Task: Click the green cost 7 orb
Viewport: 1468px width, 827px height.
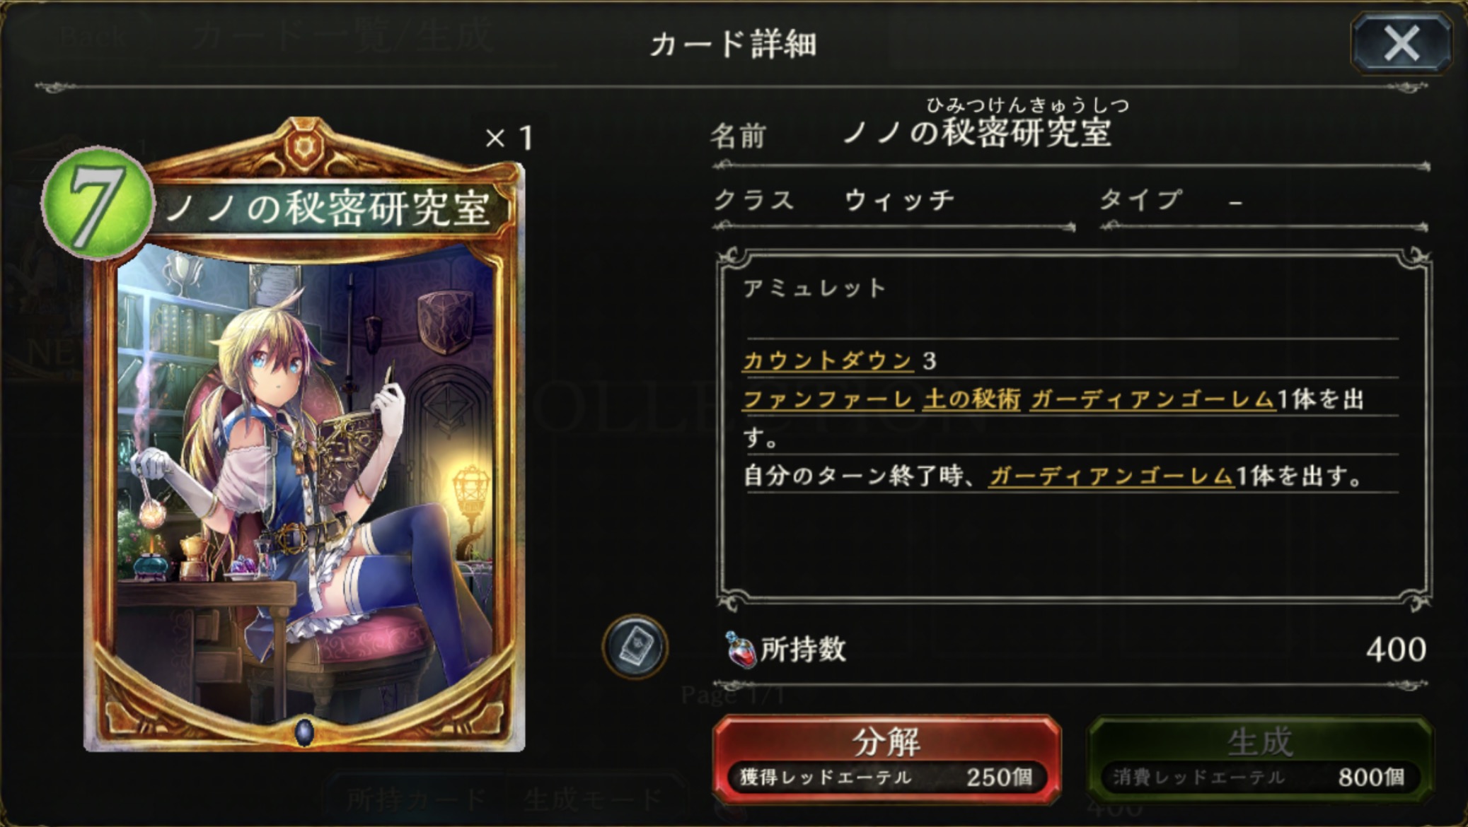Action: 98,204
